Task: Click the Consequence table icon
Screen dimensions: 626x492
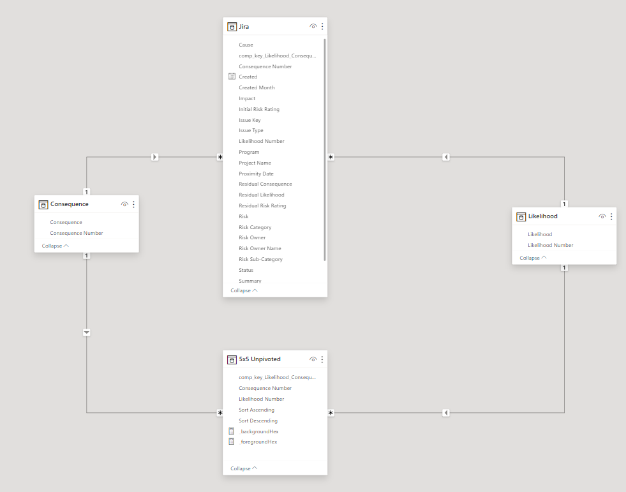Action: (x=43, y=204)
